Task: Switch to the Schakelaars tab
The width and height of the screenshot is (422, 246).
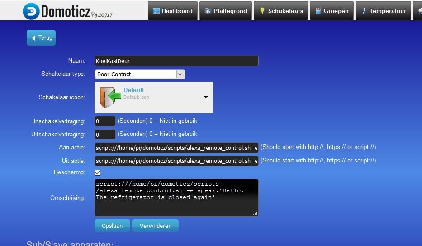Action: pos(281,11)
